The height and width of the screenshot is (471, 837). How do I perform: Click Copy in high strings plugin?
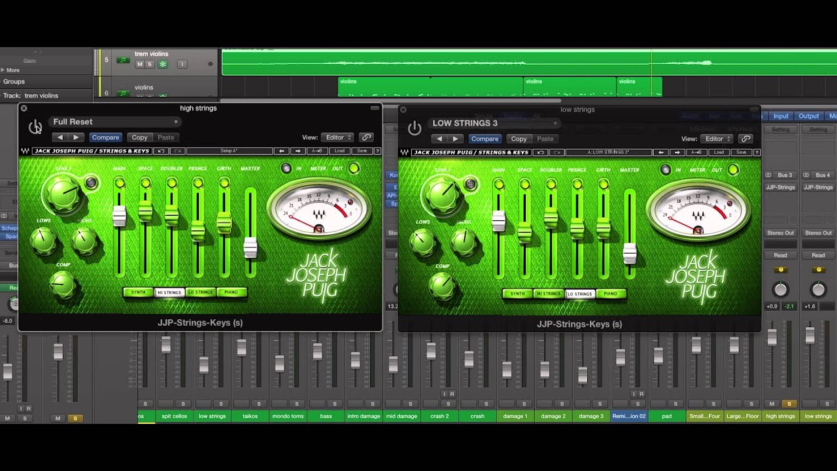tap(139, 137)
